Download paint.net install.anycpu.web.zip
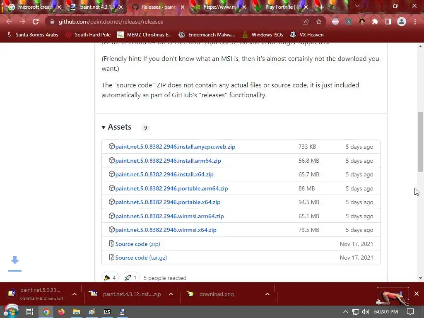Viewport: 424px width, 318px height. pyautogui.click(x=175, y=147)
